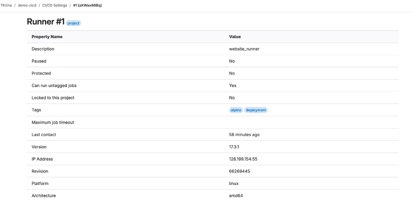414x207 pixels.
Task: Click the Can run untagged jobs label
Action: (54, 86)
